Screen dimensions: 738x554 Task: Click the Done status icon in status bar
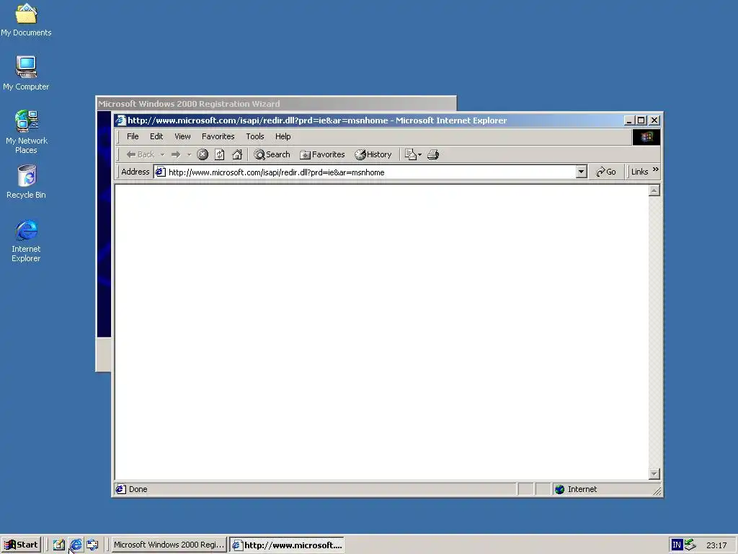[x=120, y=490]
